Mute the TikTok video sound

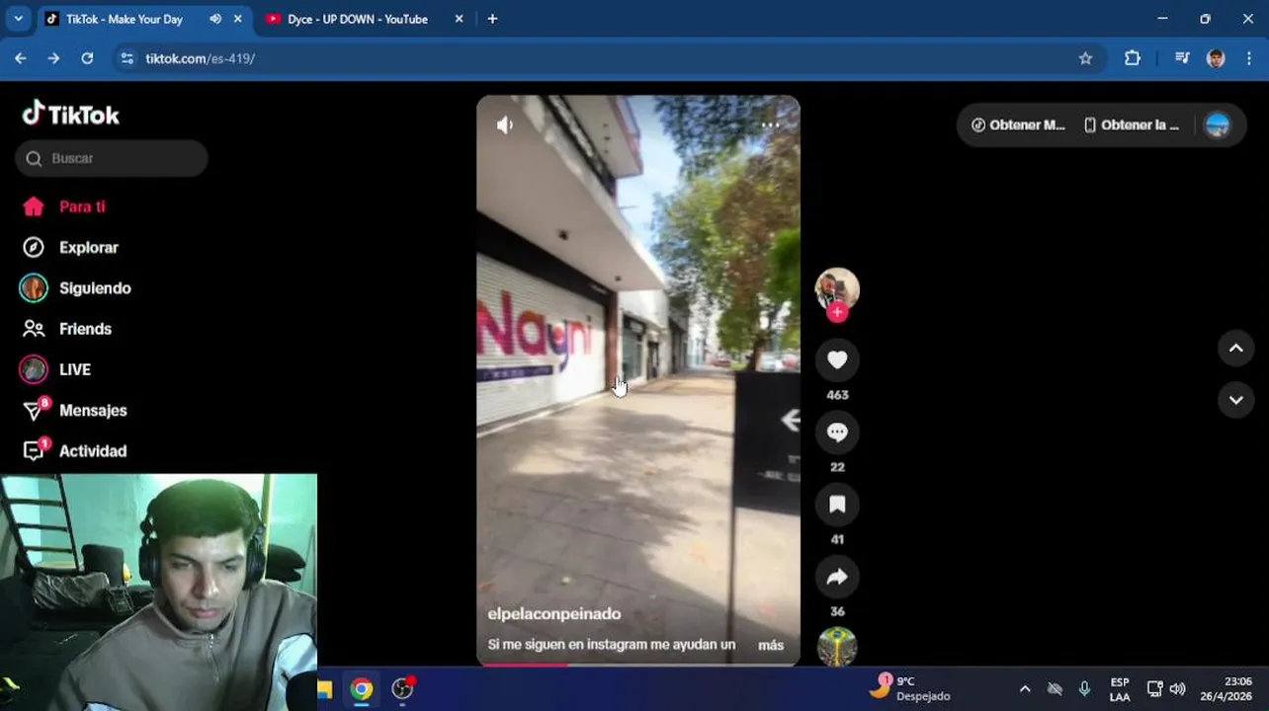[505, 125]
